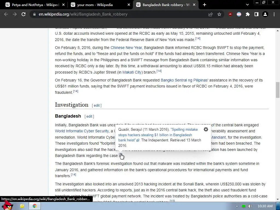Click citation 14 after fund transfers
Screen dimensions: 280x210
[x=73, y=175]
